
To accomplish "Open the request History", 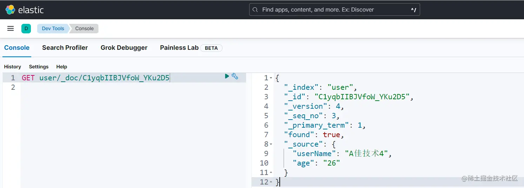I will [13, 67].
